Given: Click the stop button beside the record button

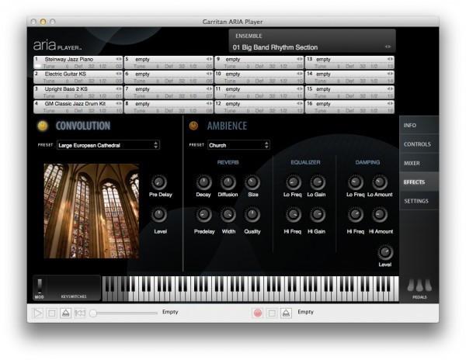Looking at the screenshot, I should coord(272,313).
